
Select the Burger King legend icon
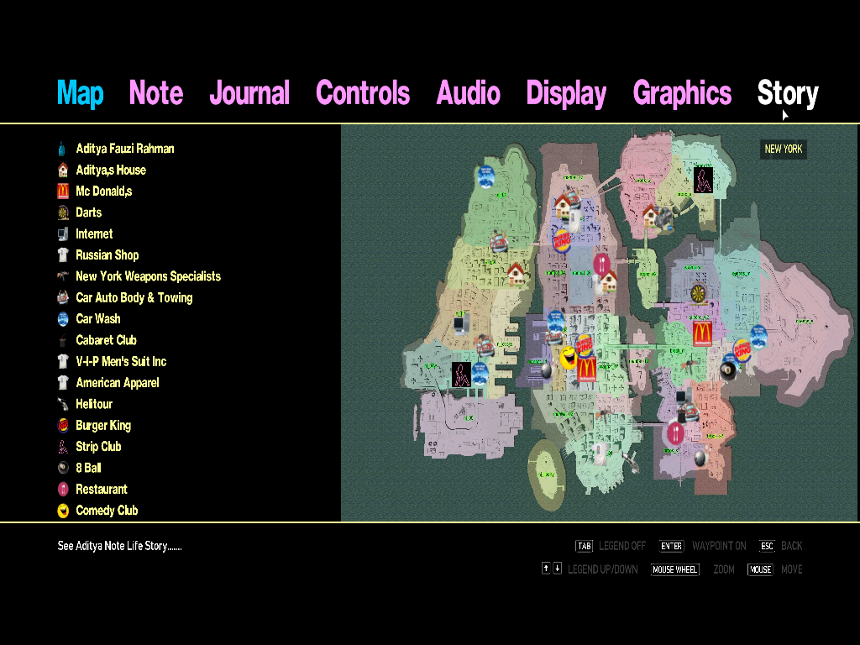tap(63, 425)
